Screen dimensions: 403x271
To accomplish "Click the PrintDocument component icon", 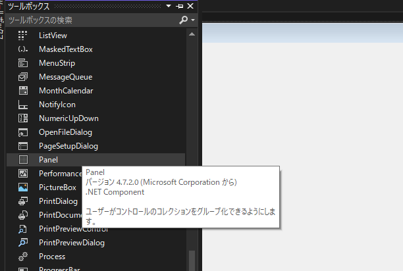I will pyautogui.click(x=23, y=215).
